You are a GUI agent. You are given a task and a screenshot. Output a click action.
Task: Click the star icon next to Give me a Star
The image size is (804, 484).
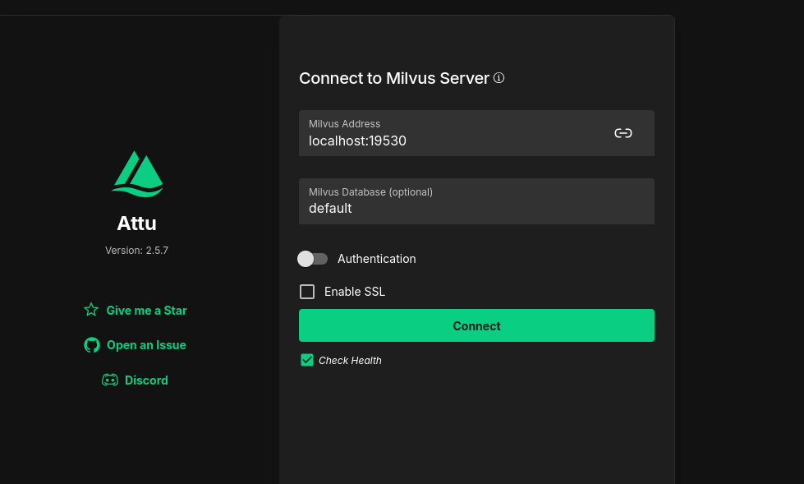click(x=91, y=310)
